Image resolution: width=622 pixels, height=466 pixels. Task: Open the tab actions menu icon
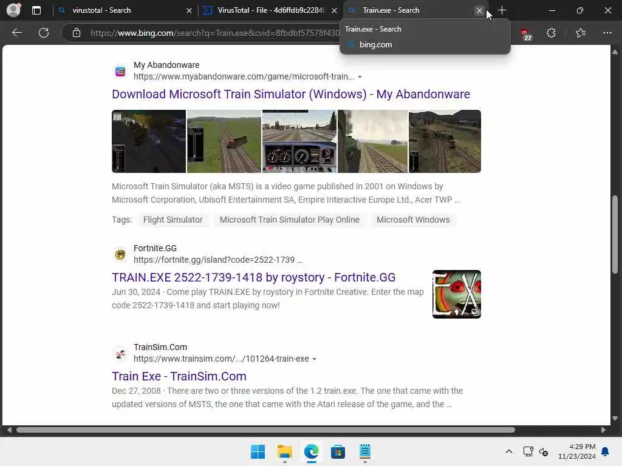pos(36,10)
